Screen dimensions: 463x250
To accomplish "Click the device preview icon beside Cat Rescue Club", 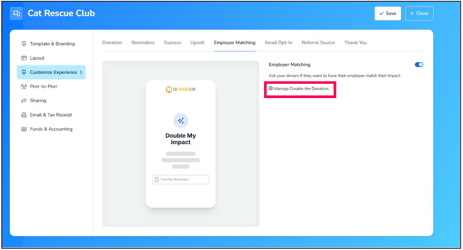I will 17,13.
